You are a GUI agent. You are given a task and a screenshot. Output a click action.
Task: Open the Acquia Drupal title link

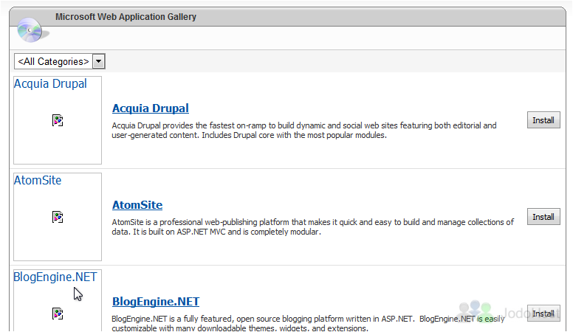coord(150,108)
